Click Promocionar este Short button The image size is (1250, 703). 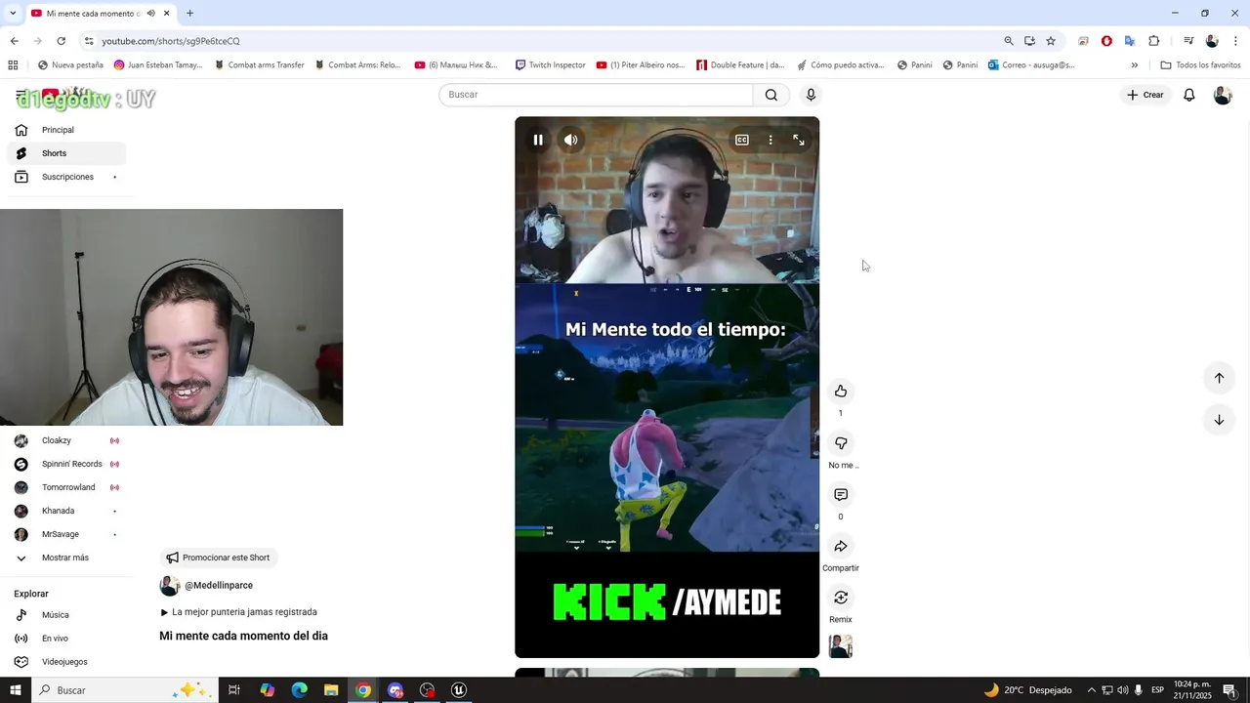tap(218, 558)
